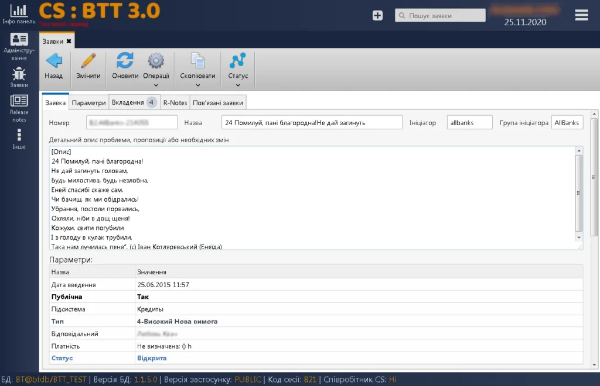Click the 4-Високий Нова вимога value
The width and height of the screenshot is (600, 386).
click(177, 322)
